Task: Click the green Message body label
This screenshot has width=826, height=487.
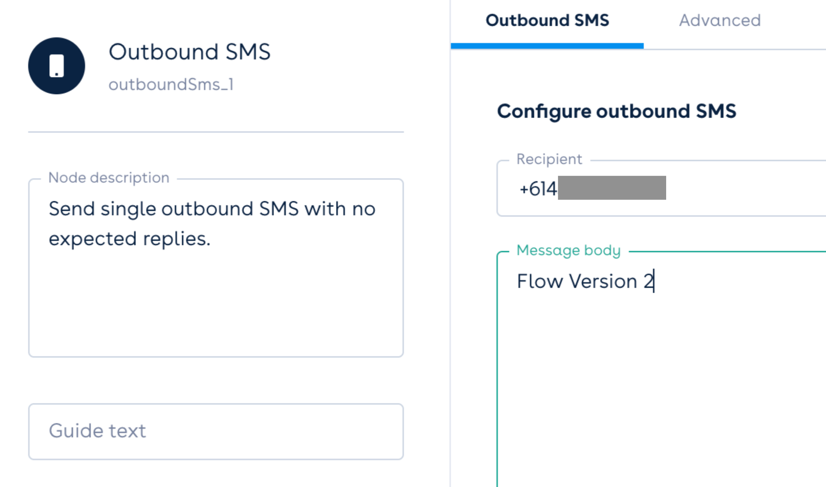Action: [568, 250]
